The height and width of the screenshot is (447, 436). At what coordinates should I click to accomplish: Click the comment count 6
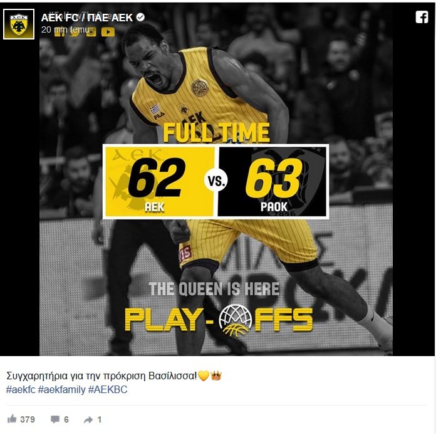pyautogui.click(x=66, y=419)
